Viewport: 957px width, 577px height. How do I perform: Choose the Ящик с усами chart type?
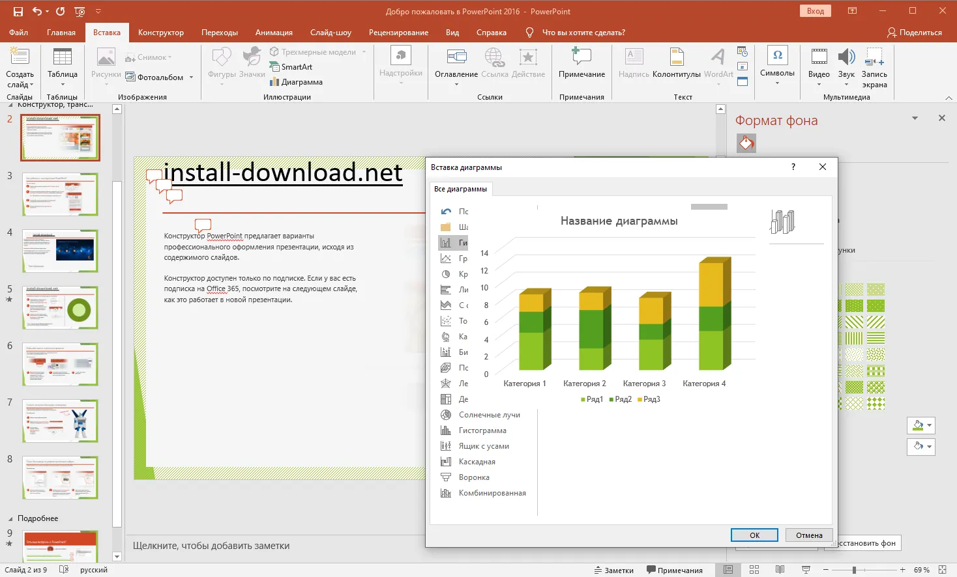click(x=484, y=446)
